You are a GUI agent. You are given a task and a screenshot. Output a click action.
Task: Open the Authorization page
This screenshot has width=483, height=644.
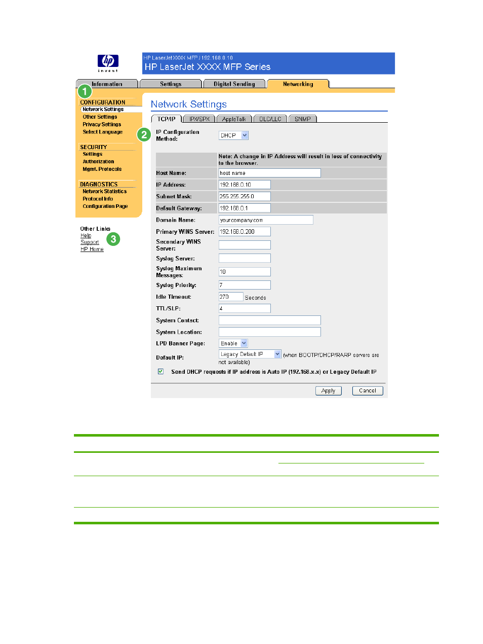coord(98,162)
